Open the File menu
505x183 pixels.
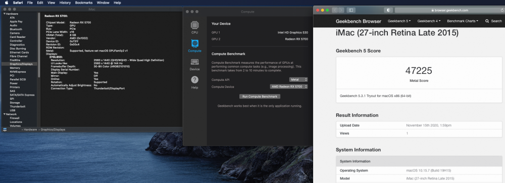click(x=30, y=3)
